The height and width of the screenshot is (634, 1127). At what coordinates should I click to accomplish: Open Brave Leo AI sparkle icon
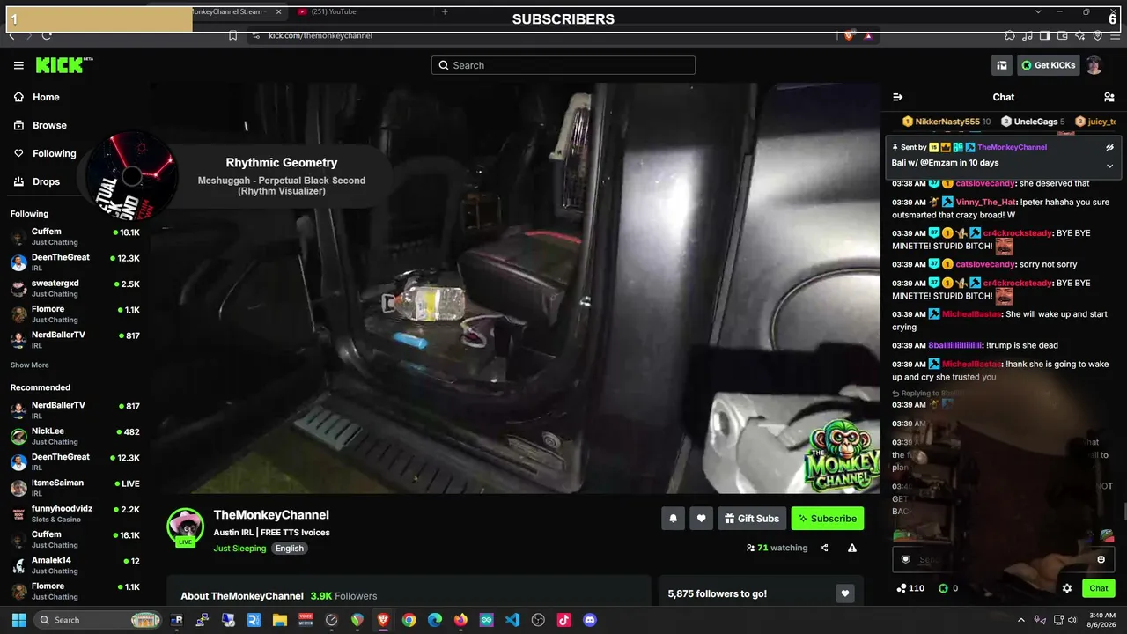1079,35
